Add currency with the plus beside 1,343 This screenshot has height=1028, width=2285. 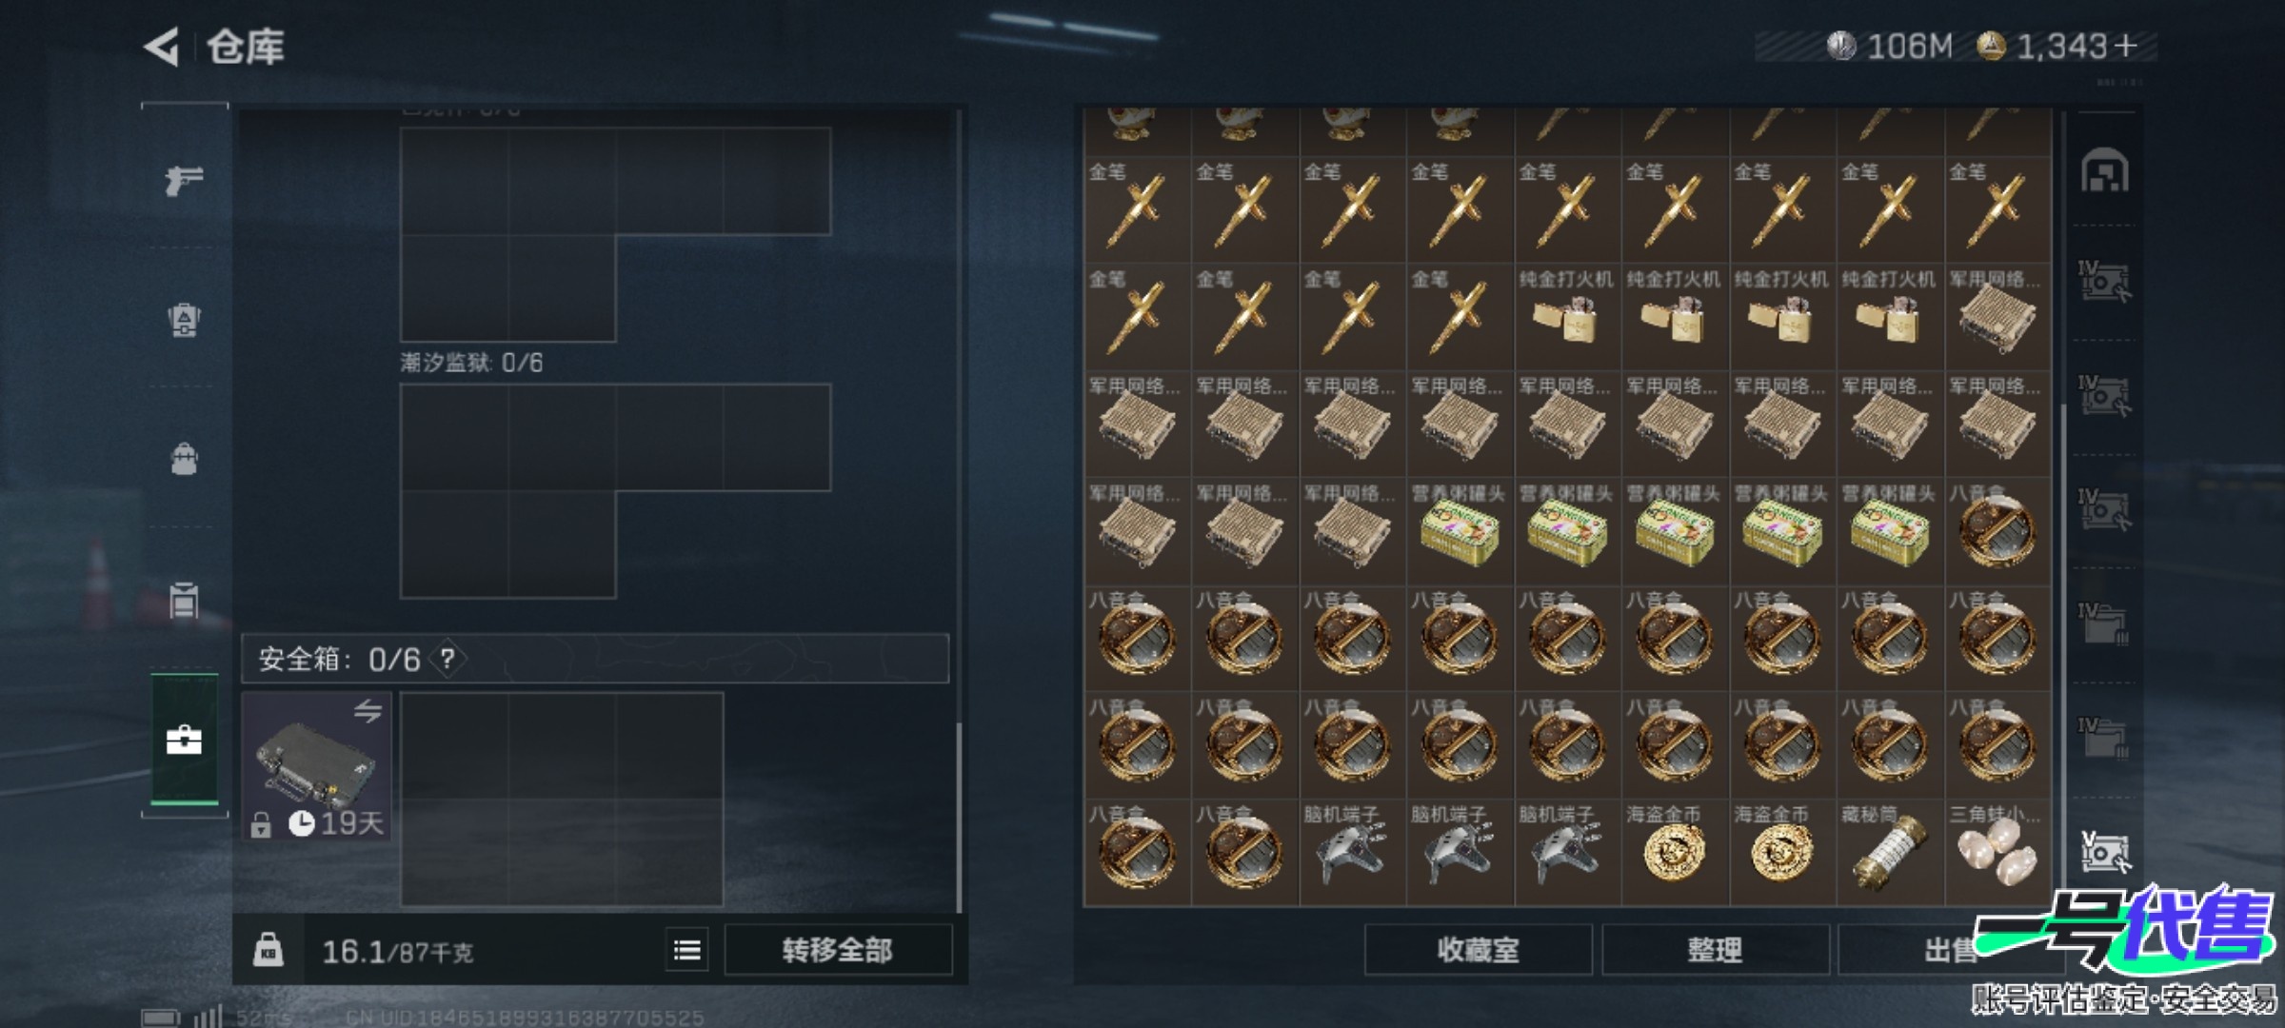pos(2125,46)
